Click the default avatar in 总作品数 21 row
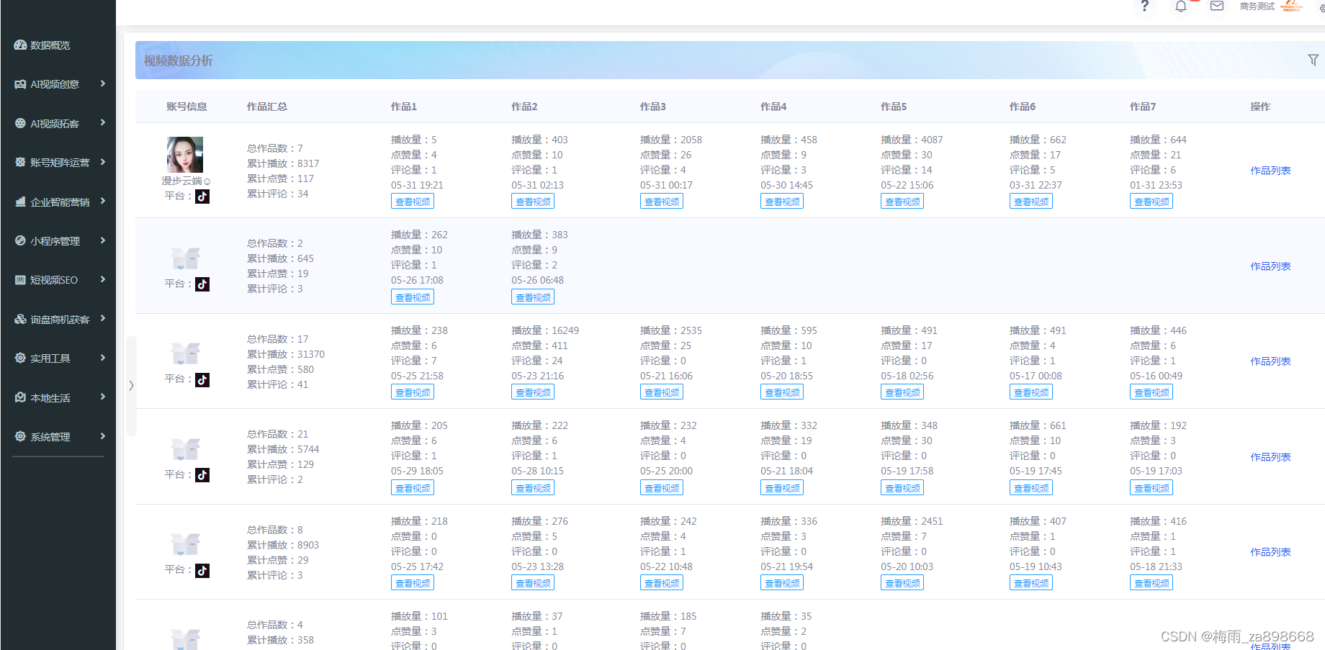This screenshot has width=1325, height=650. click(x=185, y=448)
